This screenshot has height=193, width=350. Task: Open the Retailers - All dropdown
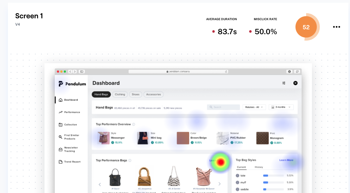coord(254,107)
